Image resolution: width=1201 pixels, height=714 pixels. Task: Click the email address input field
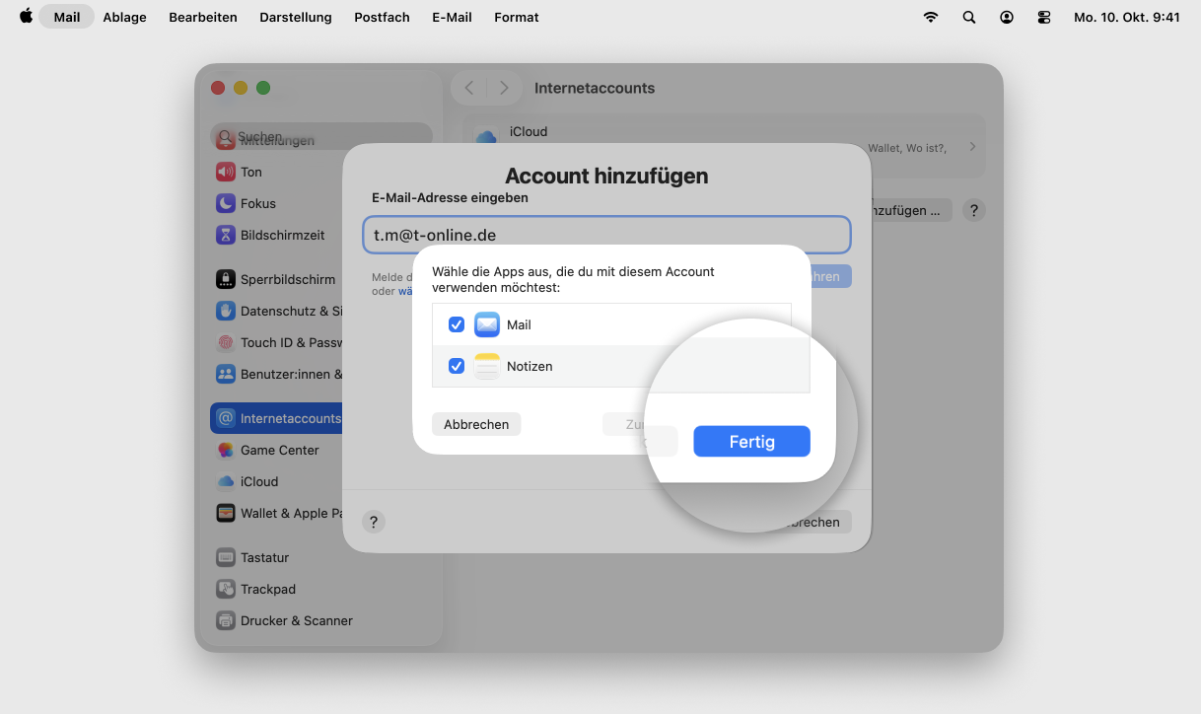[606, 235]
